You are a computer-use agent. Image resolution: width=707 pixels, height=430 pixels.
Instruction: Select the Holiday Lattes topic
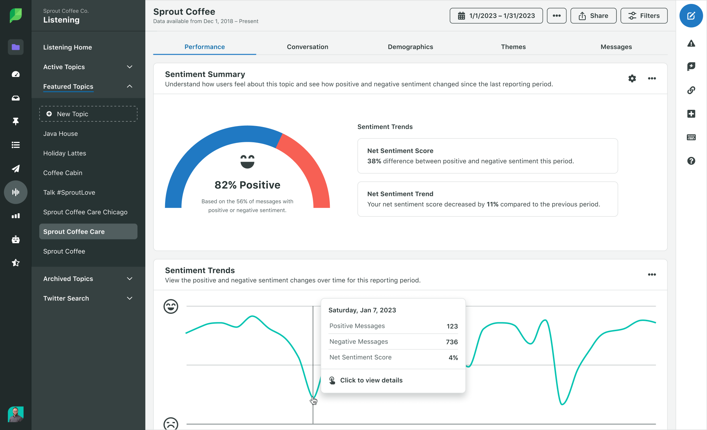coord(65,153)
